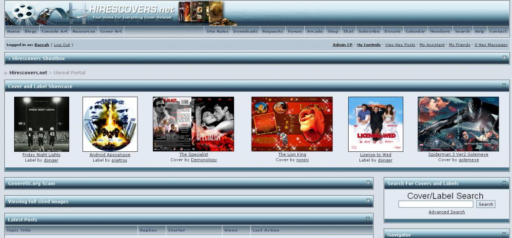This screenshot has width=512, height=238.
Task: Open the Android Apocalypse disc label thumbnail
Action: [110, 124]
